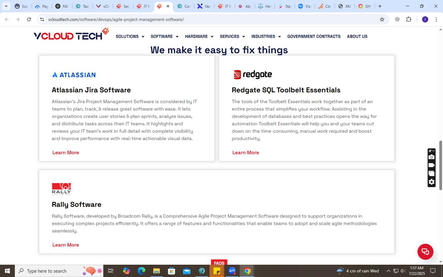Bookmark this page with star icon

[x=382, y=19]
